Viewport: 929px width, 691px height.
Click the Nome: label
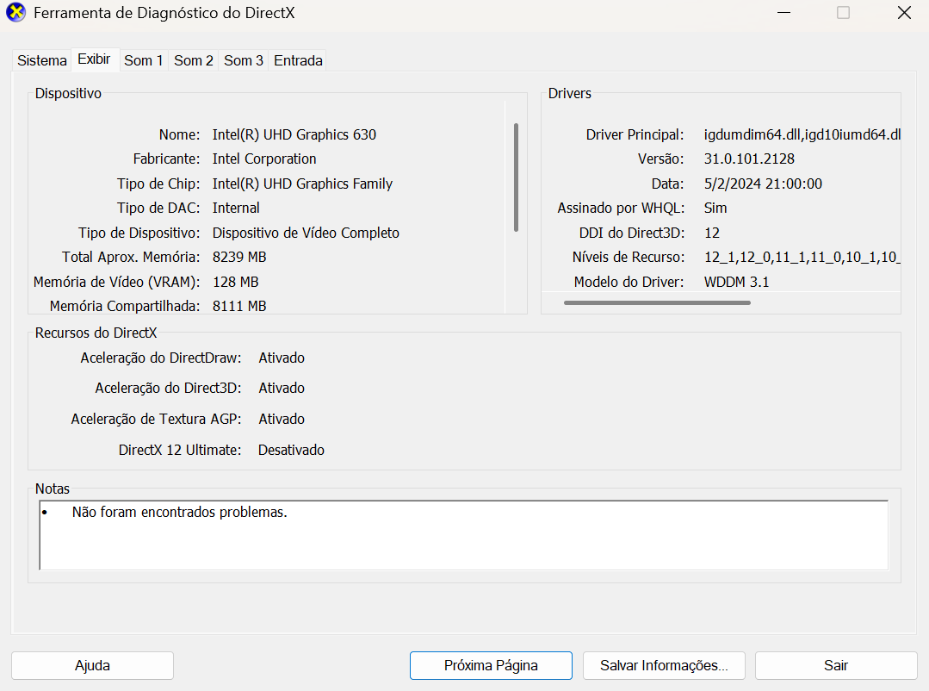[x=179, y=134]
